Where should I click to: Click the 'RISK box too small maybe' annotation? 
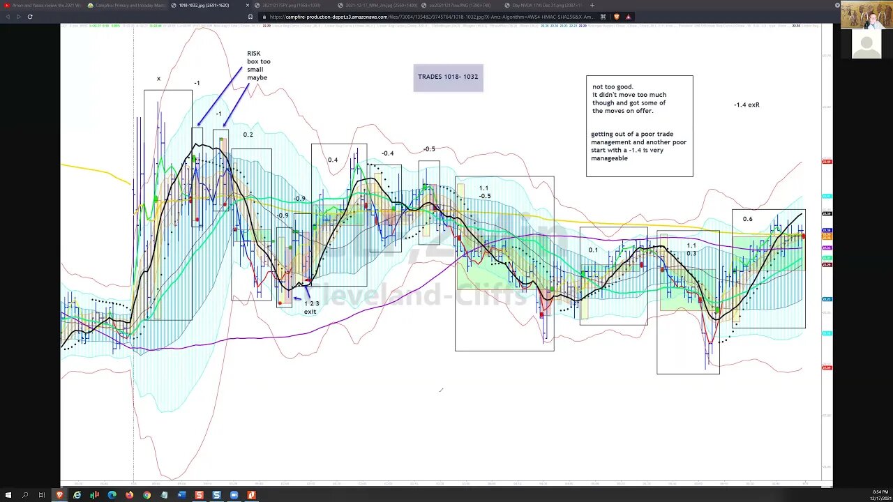point(258,66)
